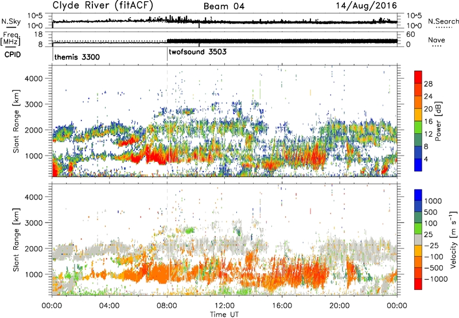
Task: Click the "28" label on Power colorbar
Action: coord(428,84)
